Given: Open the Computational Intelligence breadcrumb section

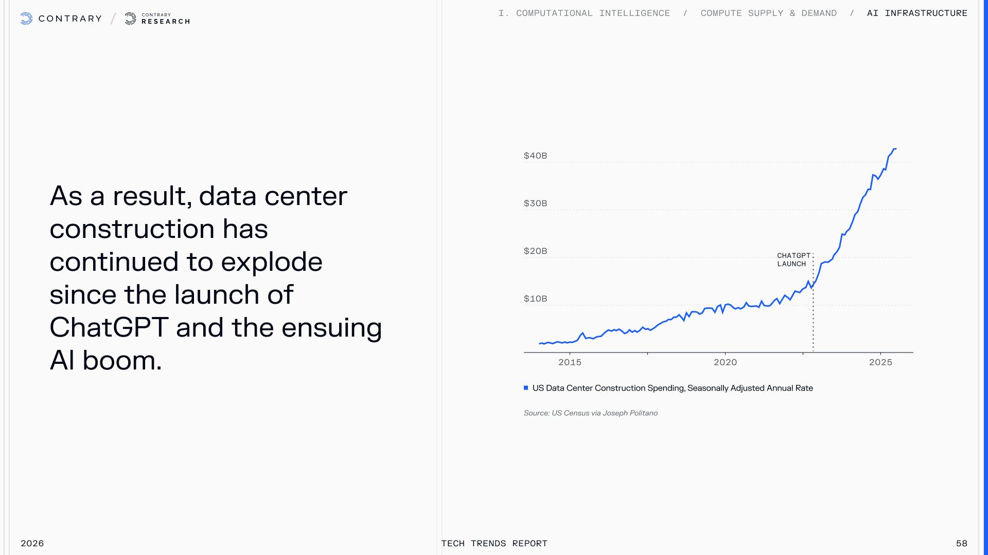Looking at the screenshot, I should point(584,13).
